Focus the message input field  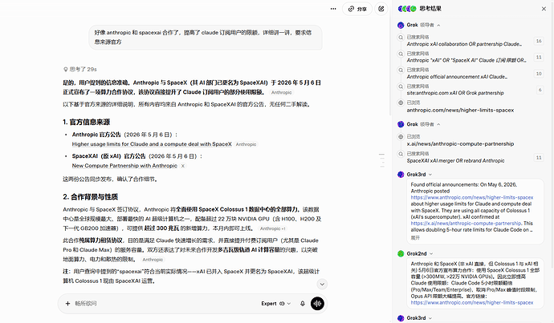(x=165, y=303)
